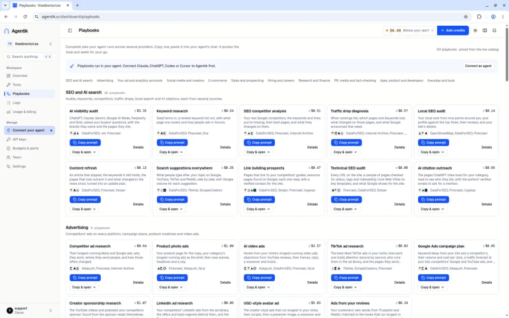Toggle the sidebar panel icon beside Playbooks

(70, 31)
